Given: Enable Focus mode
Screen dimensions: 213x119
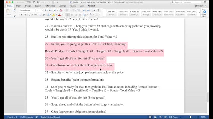Looking at the screenshot, I should pyautogui.click(x=173, y=117).
